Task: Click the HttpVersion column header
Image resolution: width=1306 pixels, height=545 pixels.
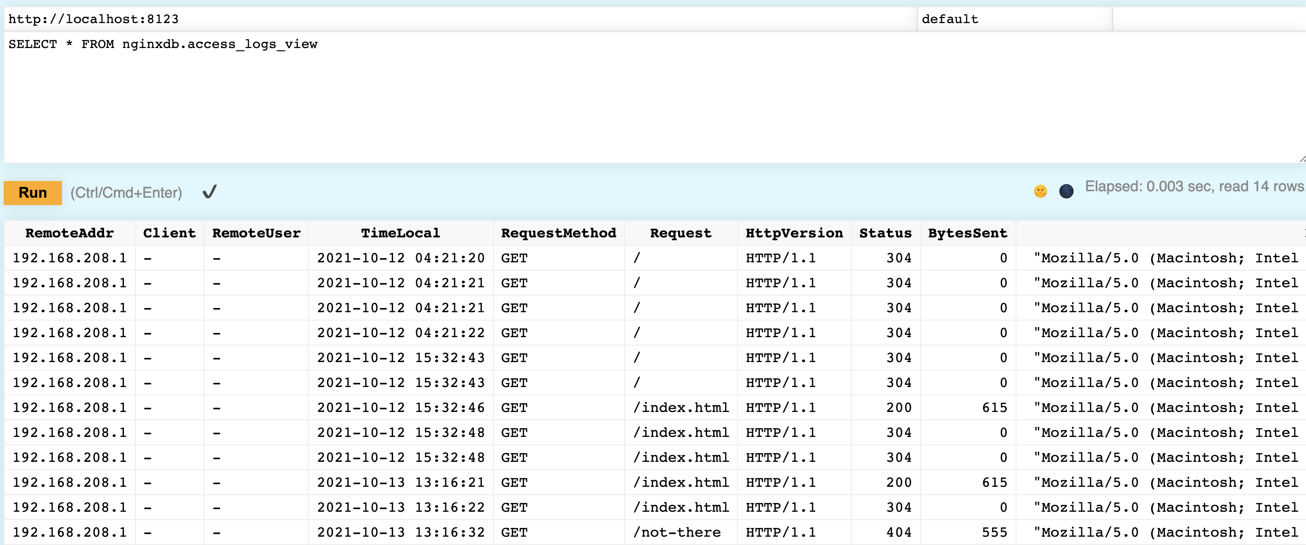Action: pos(794,233)
